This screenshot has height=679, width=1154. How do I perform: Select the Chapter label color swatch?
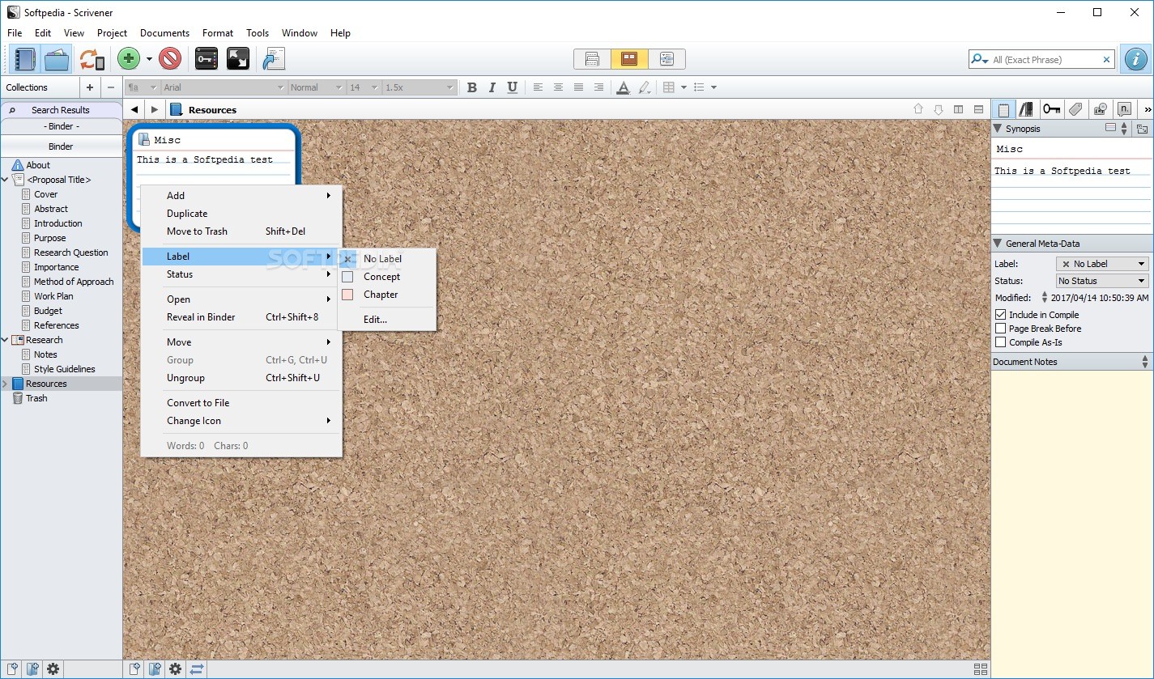click(x=347, y=295)
